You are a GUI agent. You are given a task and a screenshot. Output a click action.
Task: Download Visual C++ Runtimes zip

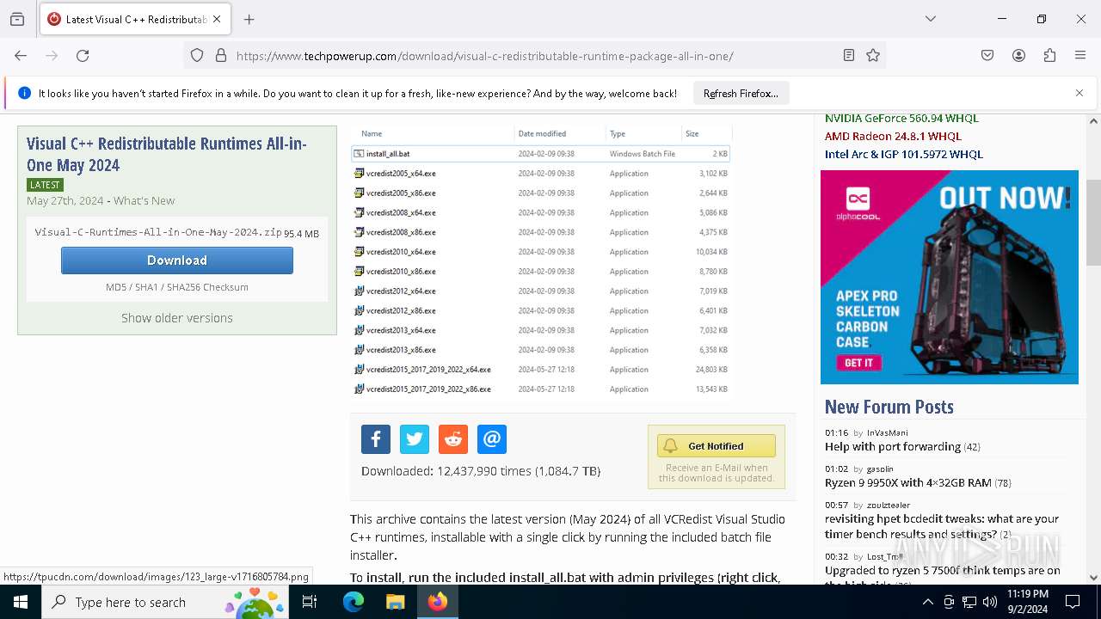pyautogui.click(x=177, y=260)
